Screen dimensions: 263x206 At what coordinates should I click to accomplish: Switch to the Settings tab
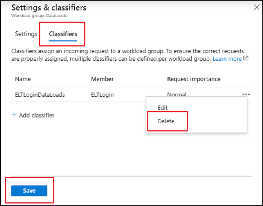[26, 34]
